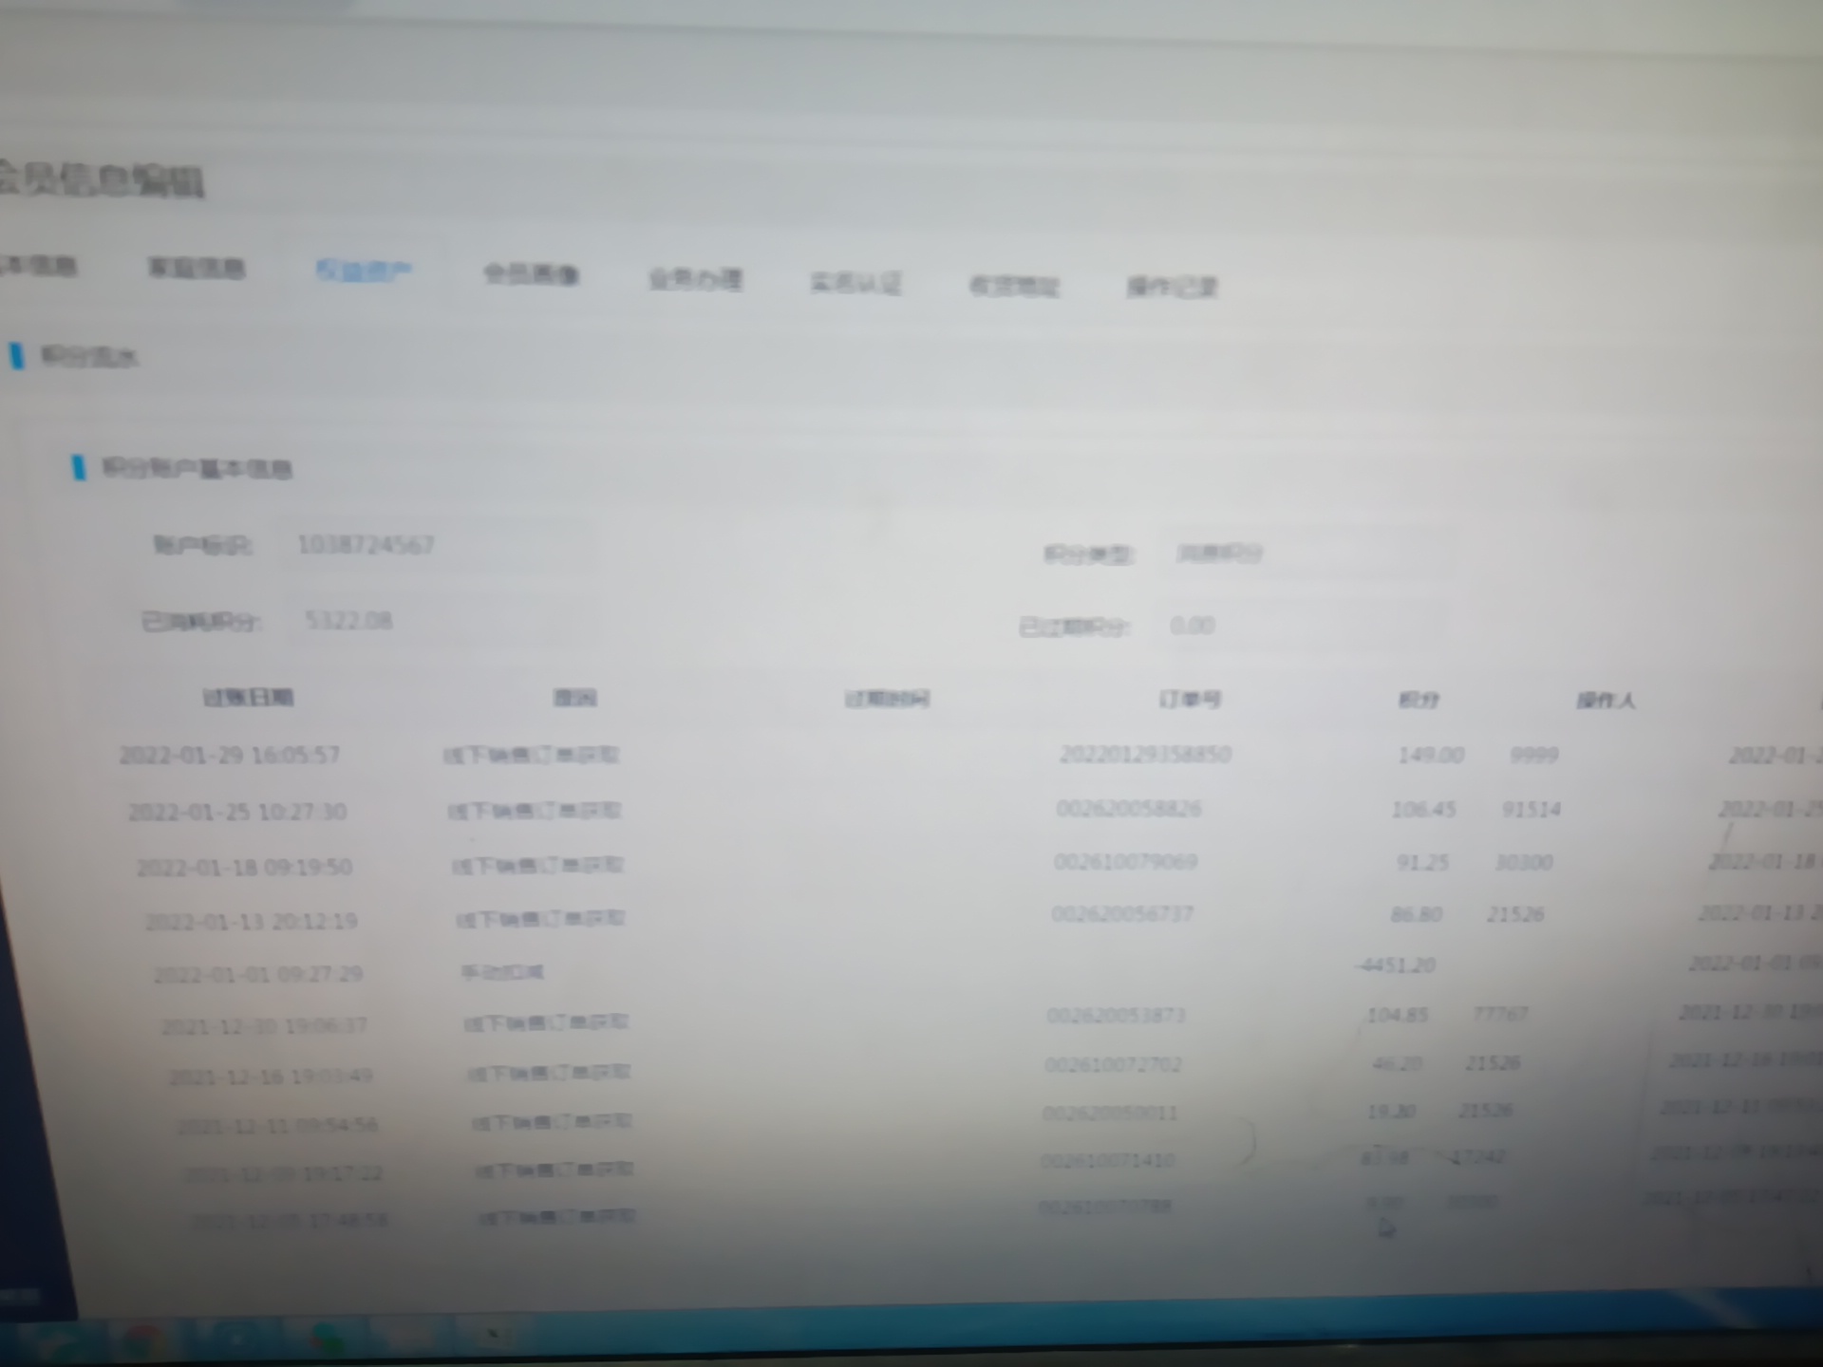The width and height of the screenshot is (1823, 1367).
Task: Select the 权益资产 tab
Action: [x=364, y=272]
